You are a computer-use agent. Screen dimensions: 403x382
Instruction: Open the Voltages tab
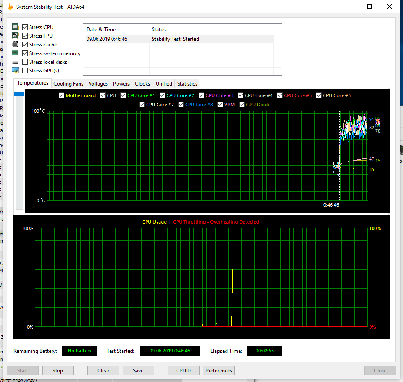click(x=98, y=84)
